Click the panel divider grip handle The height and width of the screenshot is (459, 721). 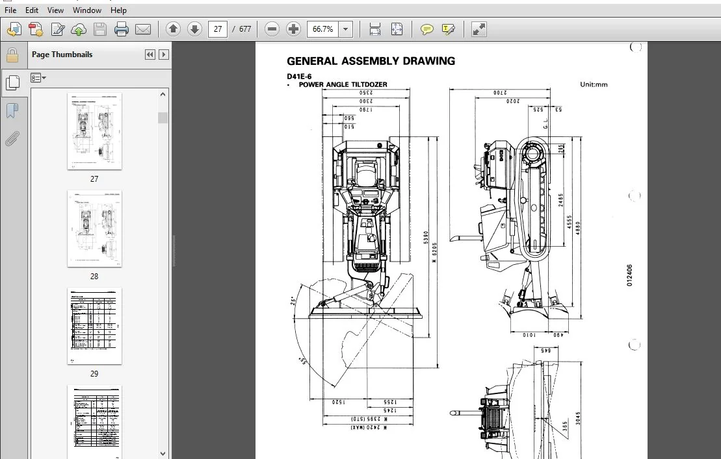coord(174,251)
